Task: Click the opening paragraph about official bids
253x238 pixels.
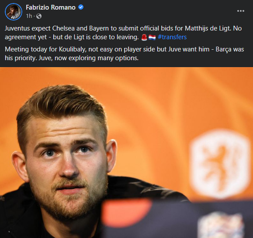Action: (123, 33)
